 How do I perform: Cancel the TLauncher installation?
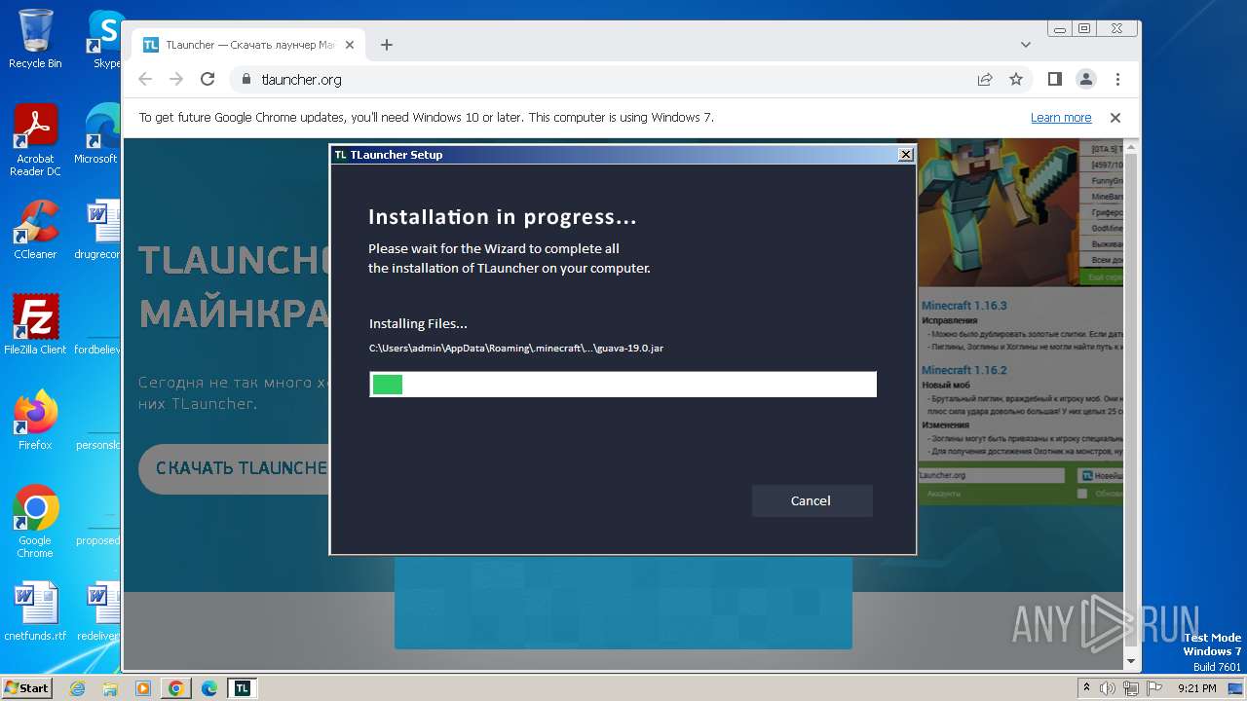pos(812,500)
